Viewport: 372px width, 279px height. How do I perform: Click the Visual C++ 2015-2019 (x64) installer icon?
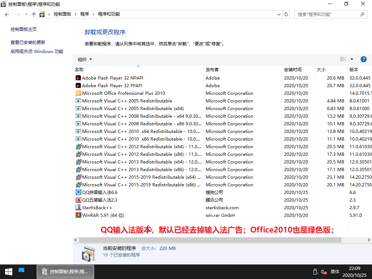point(78,177)
